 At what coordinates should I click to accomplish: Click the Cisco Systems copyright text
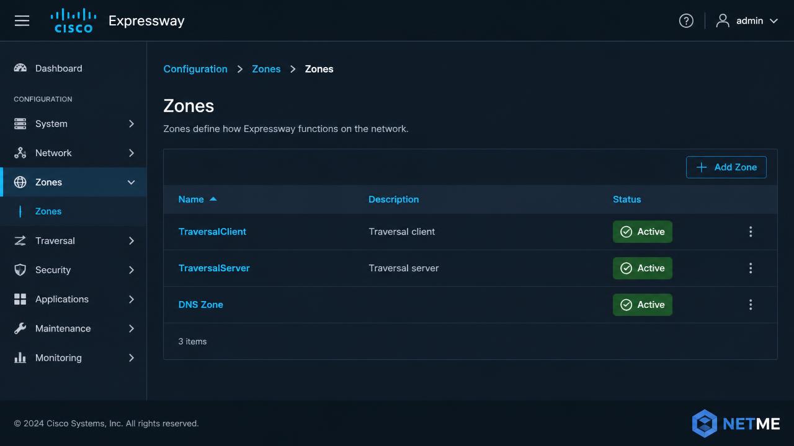pyautogui.click(x=106, y=424)
